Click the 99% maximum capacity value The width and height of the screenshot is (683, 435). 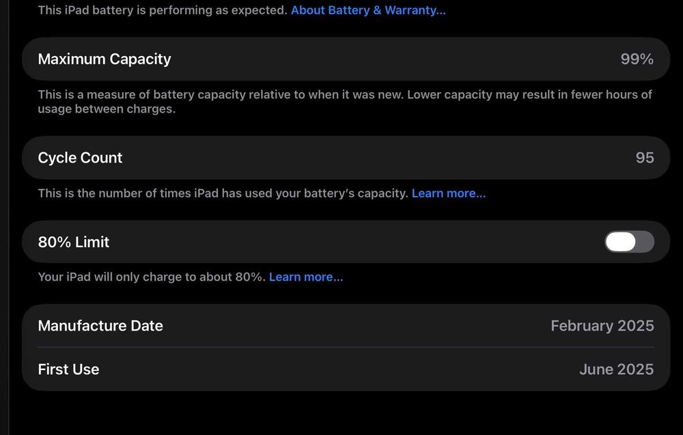coord(637,59)
